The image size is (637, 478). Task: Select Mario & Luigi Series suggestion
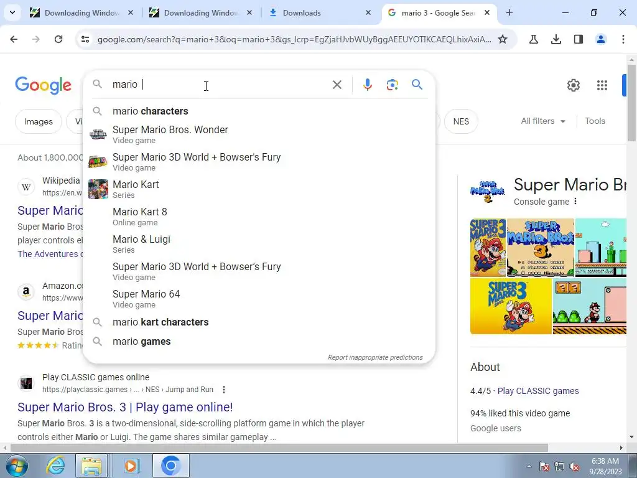259,244
